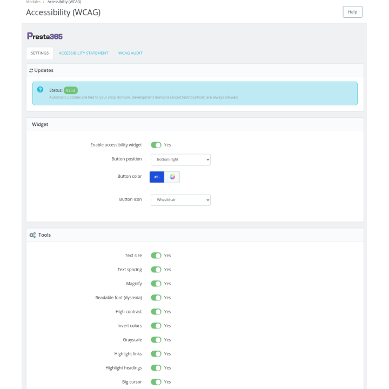Click the Accessibility (WCAG) page title
This screenshot has height=389, width=389.
tap(63, 12)
